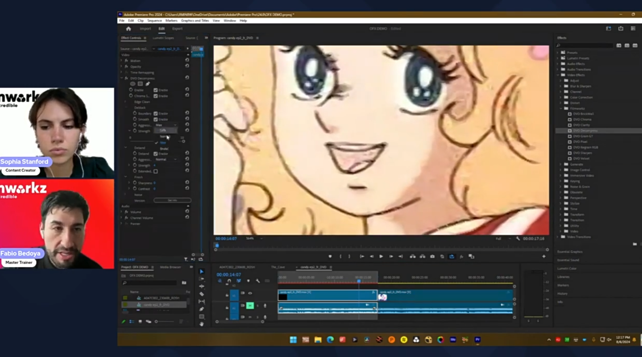The height and width of the screenshot is (357, 642).
Task: Select the Selection tool in timeline toolbar
Action: tap(202, 271)
